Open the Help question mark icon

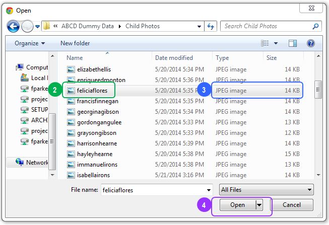(311, 43)
